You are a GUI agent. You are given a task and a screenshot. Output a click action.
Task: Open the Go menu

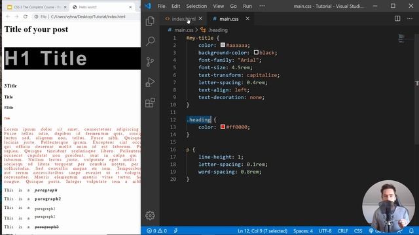click(x=233, y=6)
